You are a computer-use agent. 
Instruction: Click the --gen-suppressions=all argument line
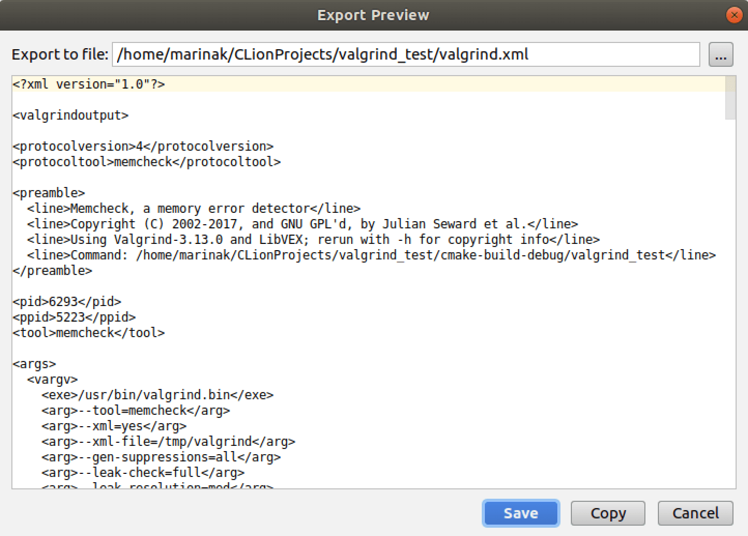point(161,457)
